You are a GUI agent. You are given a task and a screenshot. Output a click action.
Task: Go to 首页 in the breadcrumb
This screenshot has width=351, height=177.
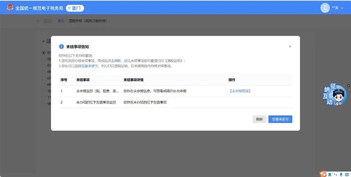61,21
